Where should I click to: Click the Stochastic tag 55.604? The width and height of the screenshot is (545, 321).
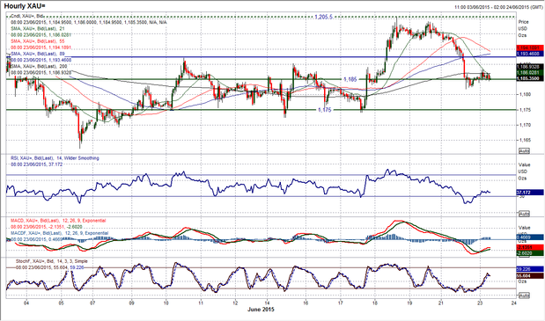point(530,275)
